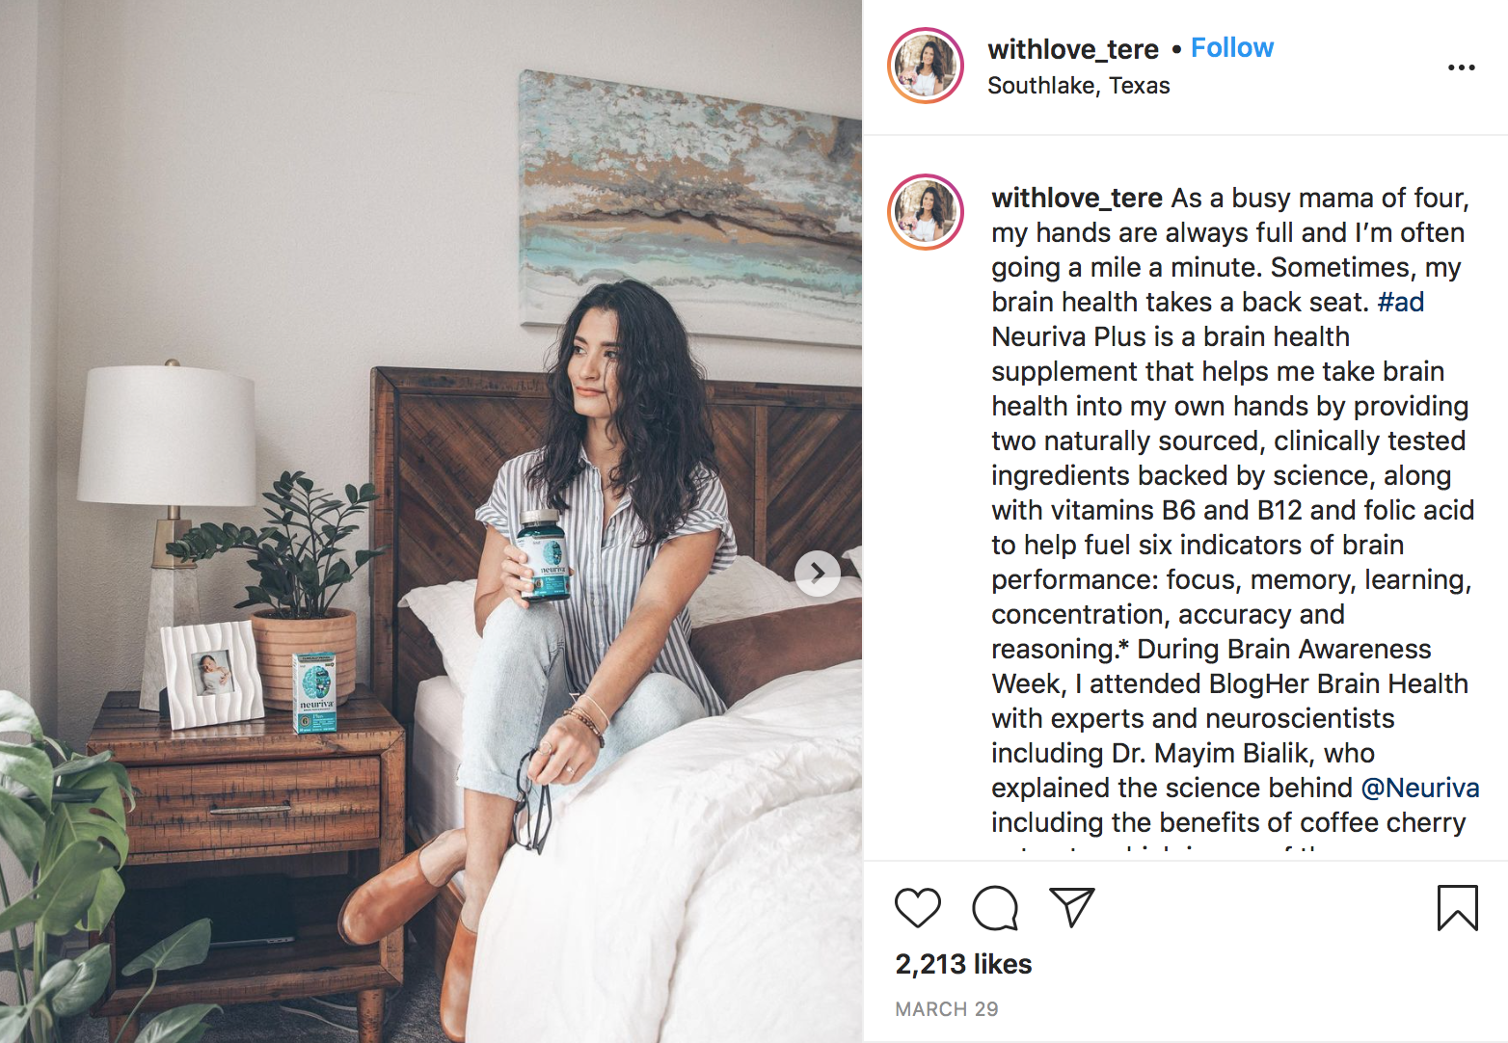Select the withlove_tere username in the caption
The width and height of the screenshot is (1508, 1043).
(x=1077, y=198)
